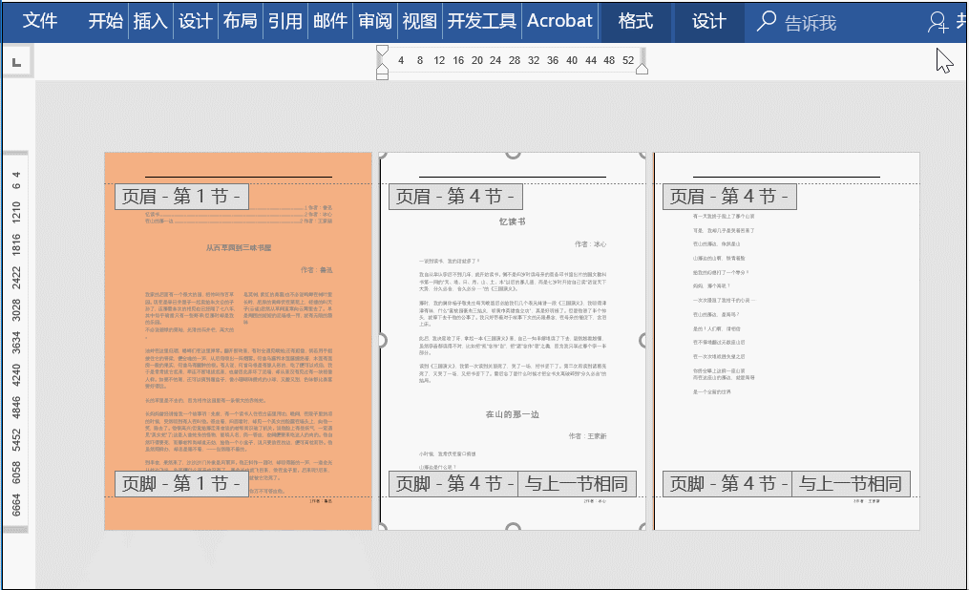
Task: Go to the 格式 contextual tab
Action: tap(635, 21)
